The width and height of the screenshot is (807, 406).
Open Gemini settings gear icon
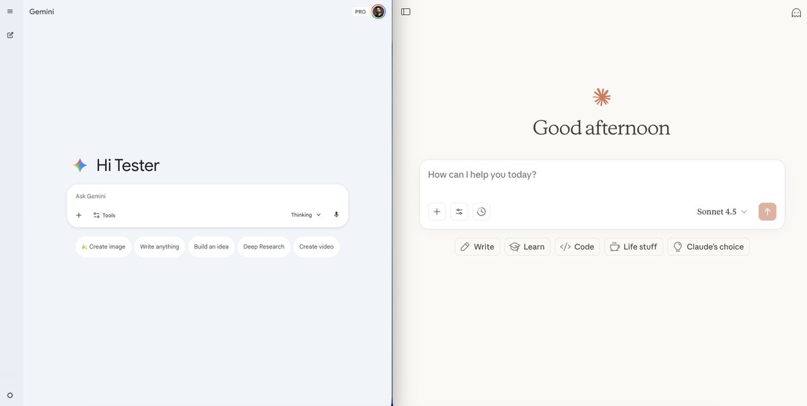tap(10, 395)
